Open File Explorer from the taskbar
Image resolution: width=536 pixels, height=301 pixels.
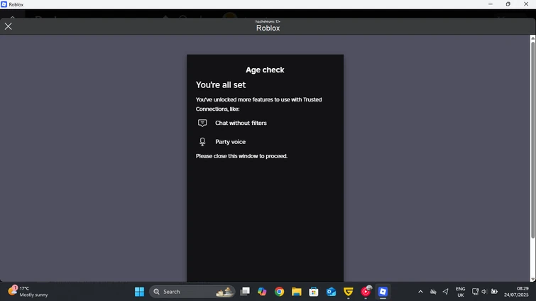(x=296, y=292)
